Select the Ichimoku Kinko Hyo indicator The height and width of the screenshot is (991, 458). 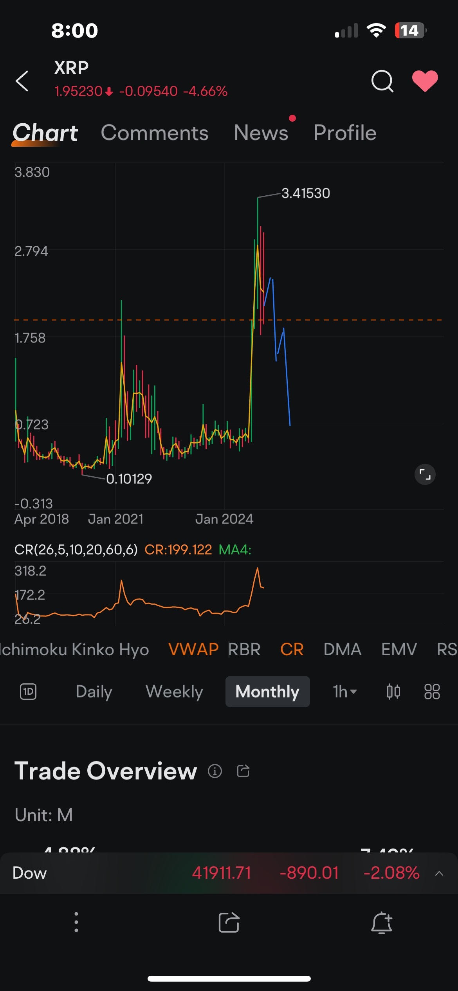(74, 650)
